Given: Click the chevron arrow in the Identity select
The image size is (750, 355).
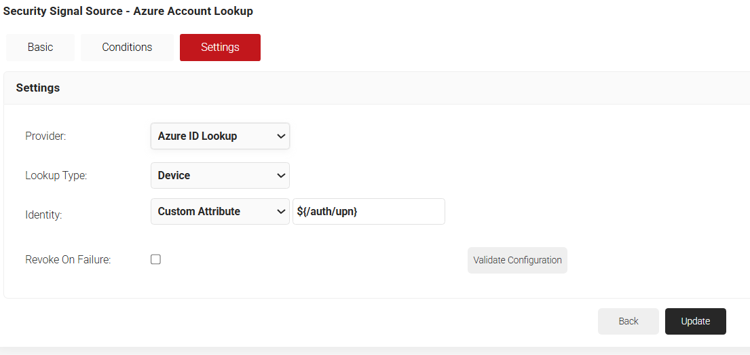Looking at the screenshot, I should [x=281, y=212].
